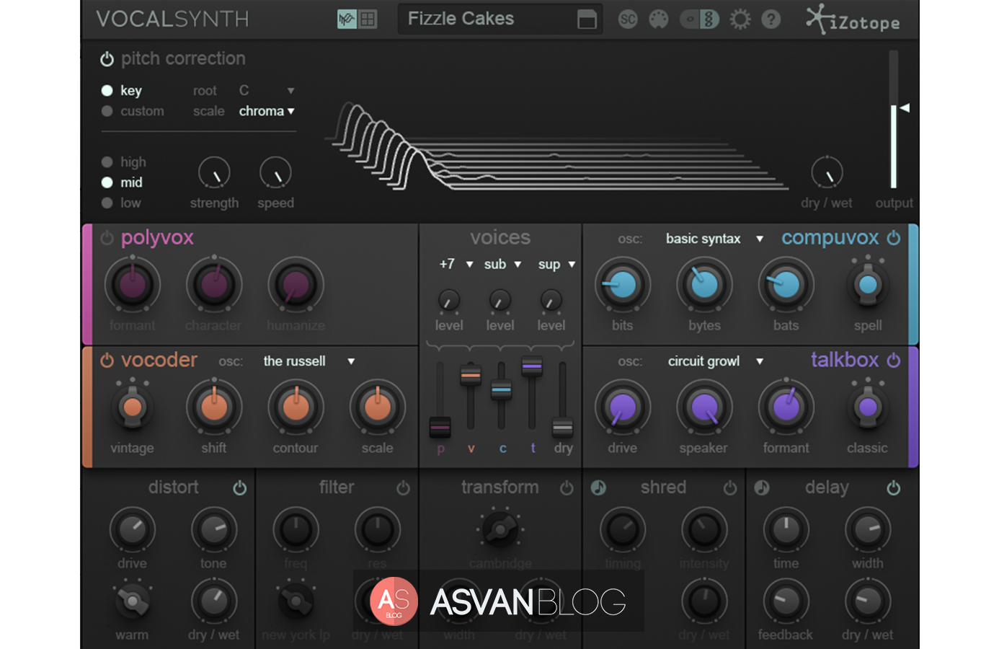999x649 pixels.
Task: Click the sup voice level knob
Action: 551,301
